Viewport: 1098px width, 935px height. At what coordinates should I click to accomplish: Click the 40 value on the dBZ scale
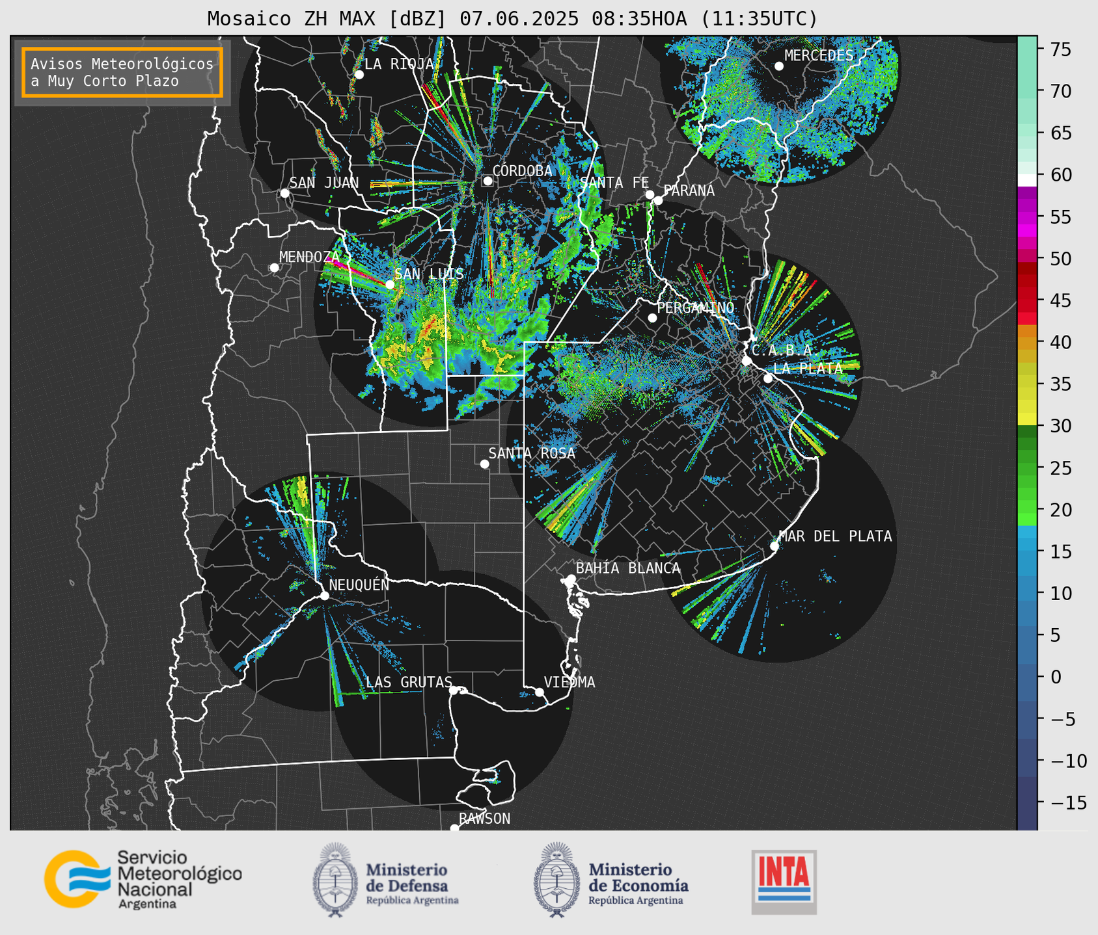click(x=1060, y=342)
